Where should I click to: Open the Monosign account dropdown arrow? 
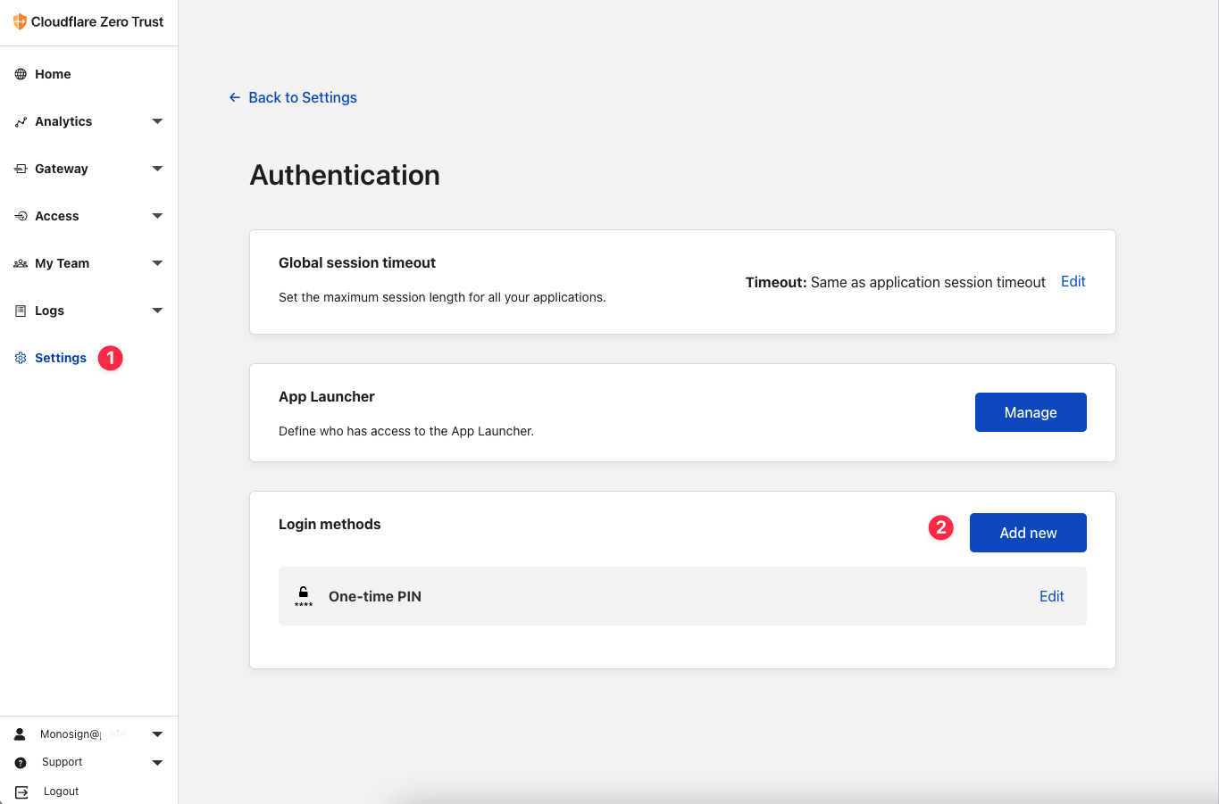[x=157, y=734]
